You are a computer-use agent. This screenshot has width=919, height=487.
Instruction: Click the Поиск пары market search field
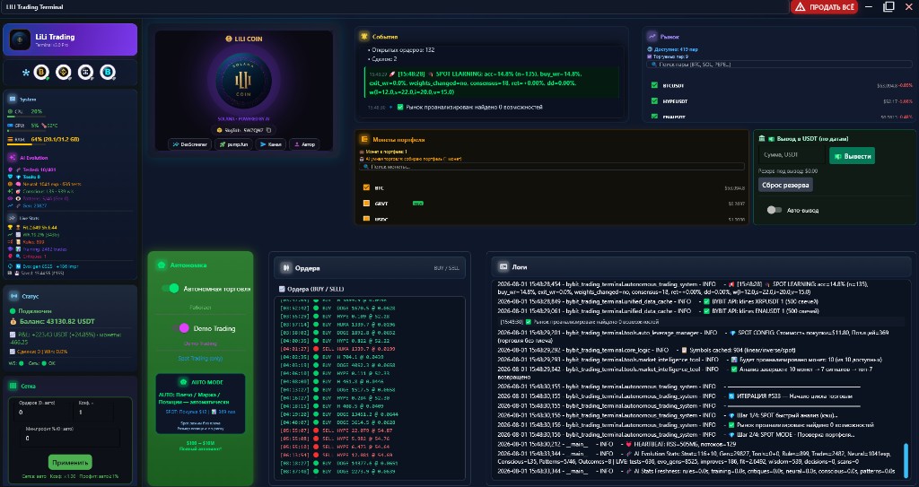pos(779,65)
